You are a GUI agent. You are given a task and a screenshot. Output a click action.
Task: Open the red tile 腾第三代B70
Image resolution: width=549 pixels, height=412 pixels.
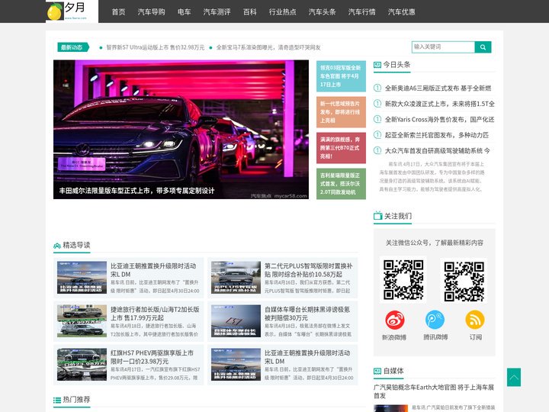(341, 148)
